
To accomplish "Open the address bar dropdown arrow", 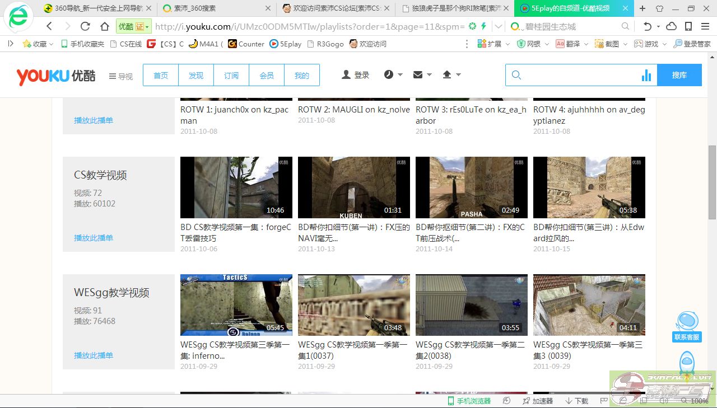I will tap(498, 26).
